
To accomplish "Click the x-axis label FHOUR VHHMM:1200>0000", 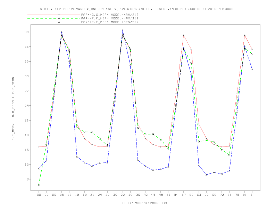I will click(x=144, y=203).
